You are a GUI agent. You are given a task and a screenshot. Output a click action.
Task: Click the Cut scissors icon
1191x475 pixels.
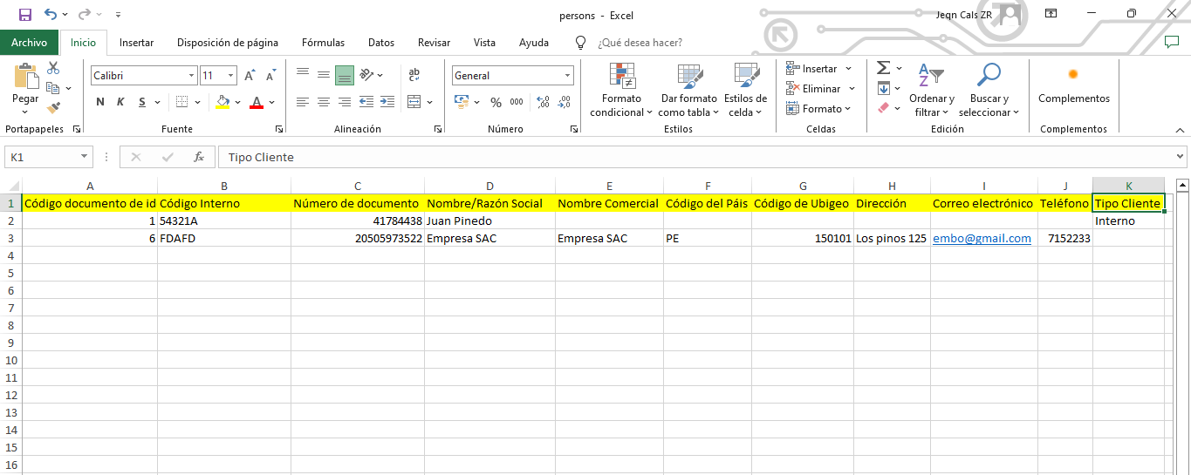[x=53, y=68]
